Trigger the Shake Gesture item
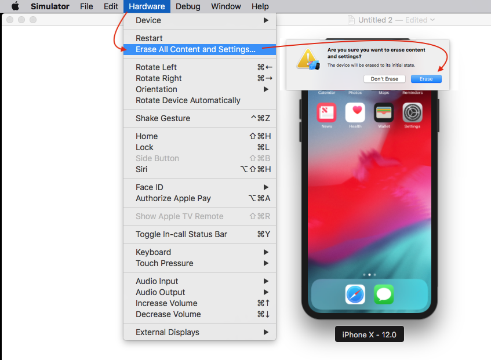491x360 pixels. [x=199, y=118]
